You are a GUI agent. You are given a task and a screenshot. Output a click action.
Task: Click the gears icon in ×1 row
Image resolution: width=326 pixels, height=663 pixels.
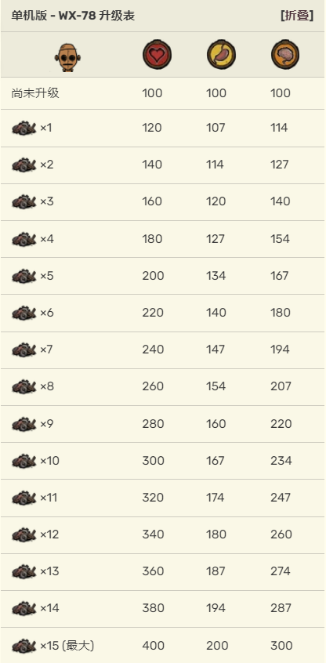pyautogui.click(x=24, y=128)
